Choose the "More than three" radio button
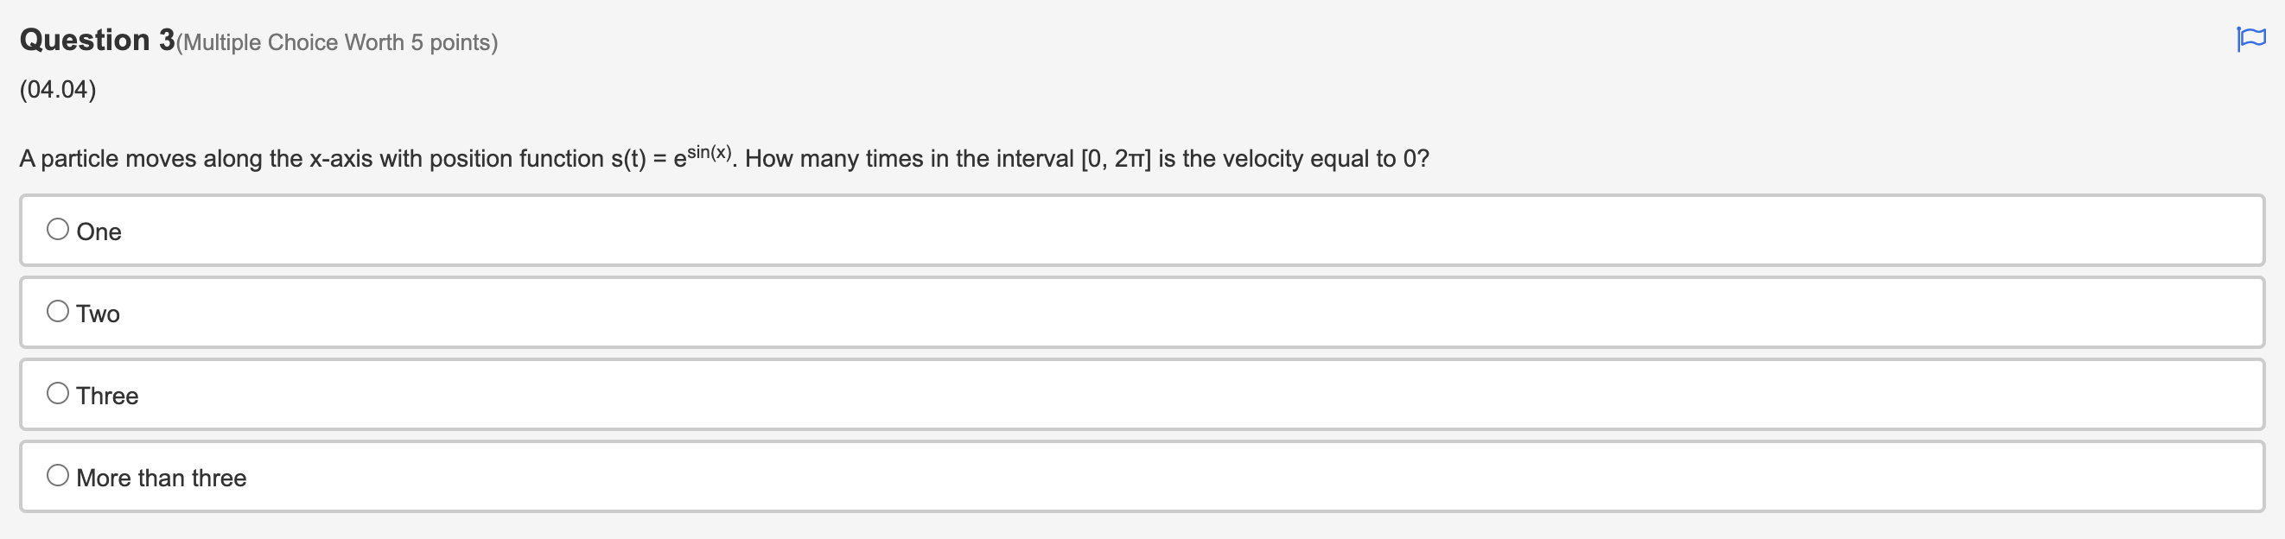 click(x=58, y=474)
